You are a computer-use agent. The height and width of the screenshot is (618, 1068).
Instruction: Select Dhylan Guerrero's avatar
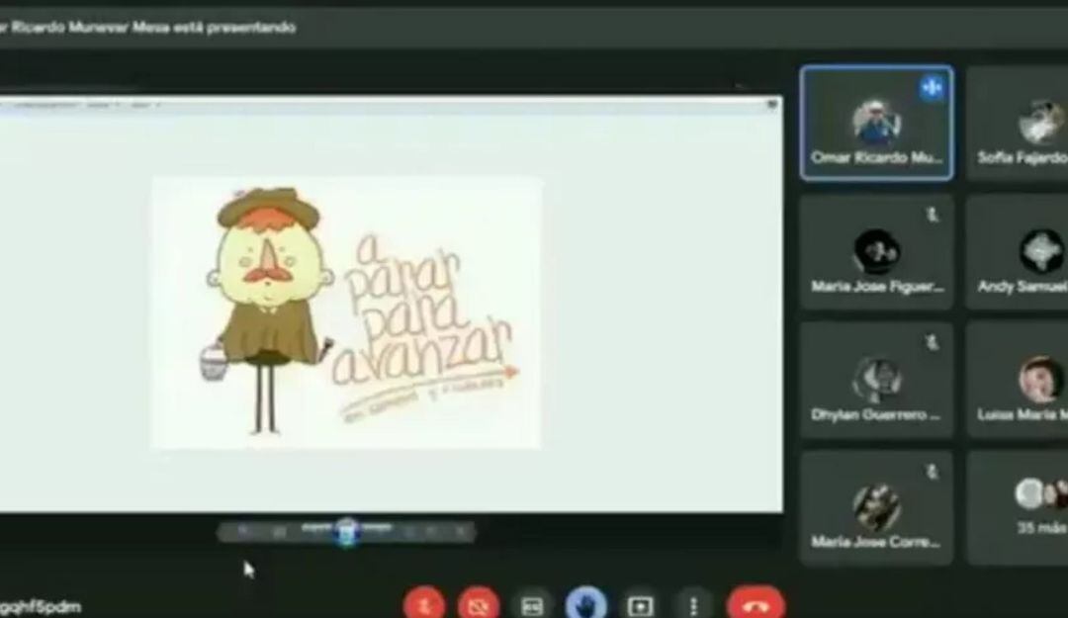[x=876, y=378]
